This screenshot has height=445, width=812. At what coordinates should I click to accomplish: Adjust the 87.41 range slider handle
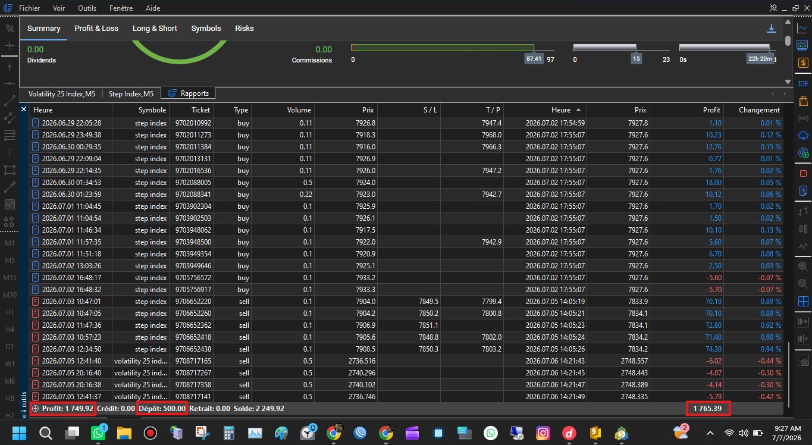coord(534,59)
